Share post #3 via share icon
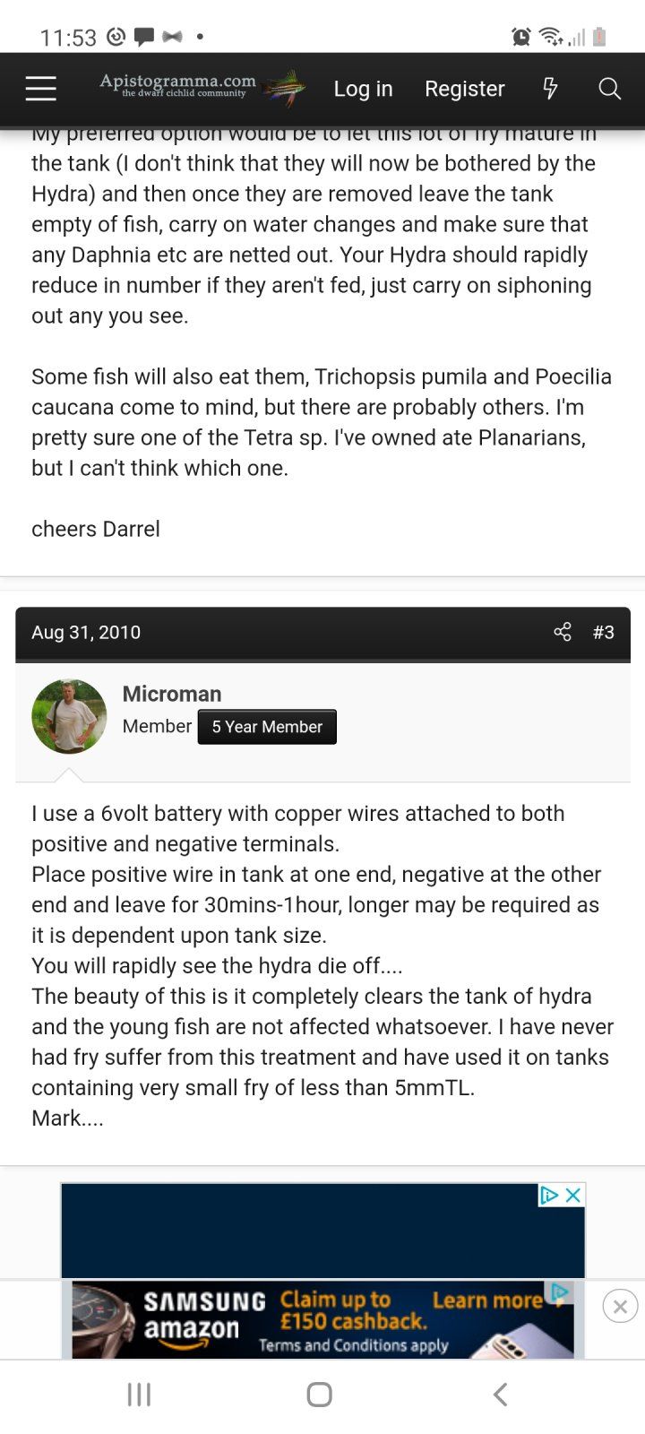This screenshot has height=1434, width=645. pos(563,632)
